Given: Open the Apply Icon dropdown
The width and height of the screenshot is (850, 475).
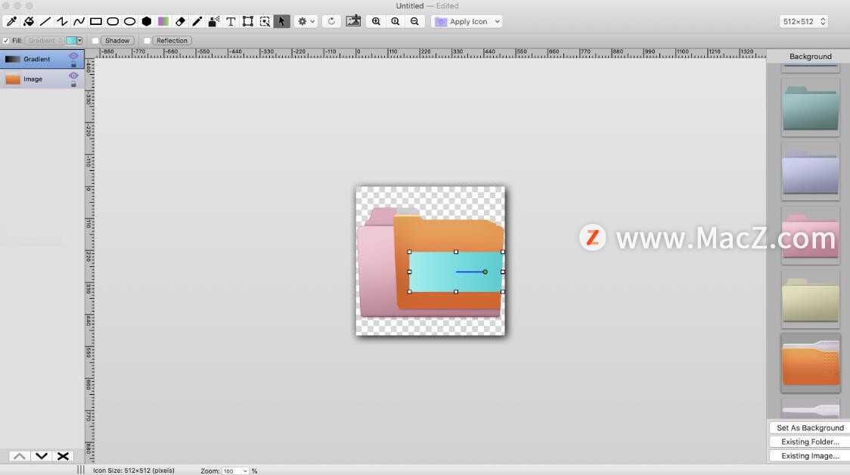Looking at the screenshot, I should pos(467,22).
